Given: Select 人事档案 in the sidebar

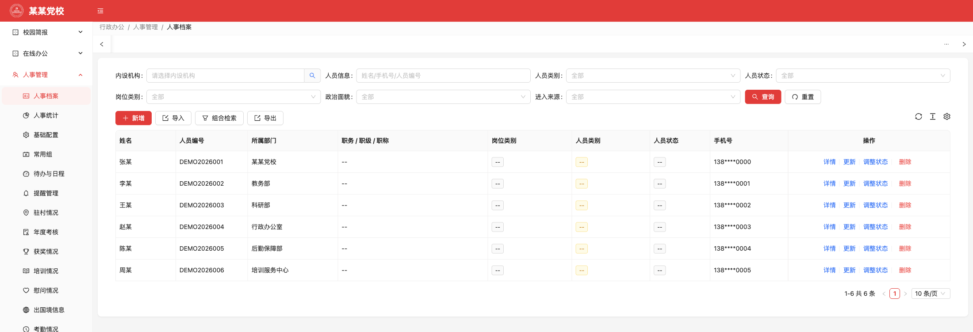Looking at the screenshot, I should point(46,96).
